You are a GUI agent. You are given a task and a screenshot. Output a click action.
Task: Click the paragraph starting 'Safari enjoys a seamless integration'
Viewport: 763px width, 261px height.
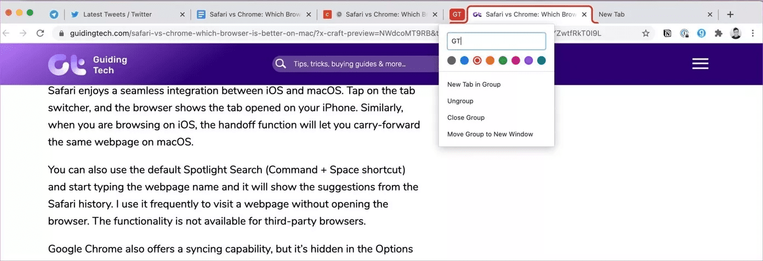[x=234, y=116]
